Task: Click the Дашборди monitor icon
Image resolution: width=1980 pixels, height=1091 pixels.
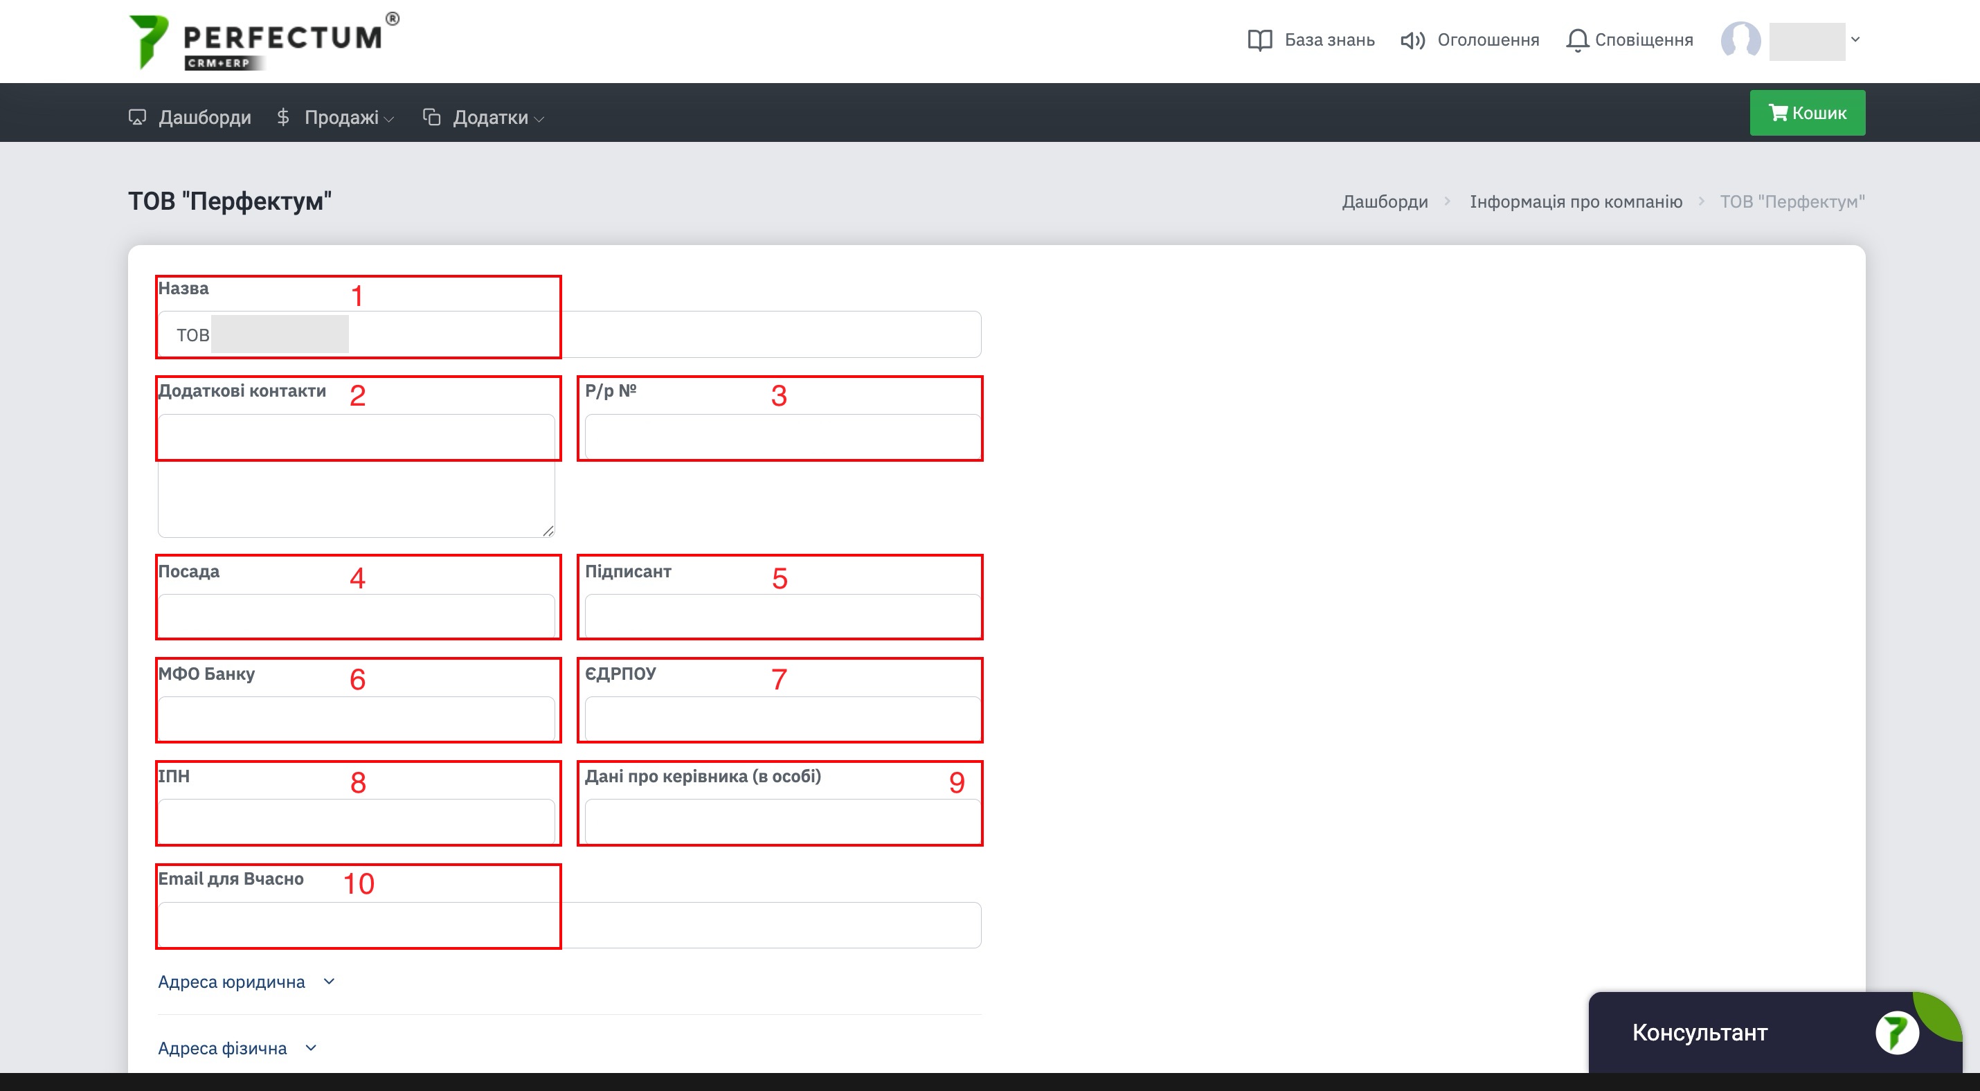Action: pyautogui.click(x=138, y=117)
